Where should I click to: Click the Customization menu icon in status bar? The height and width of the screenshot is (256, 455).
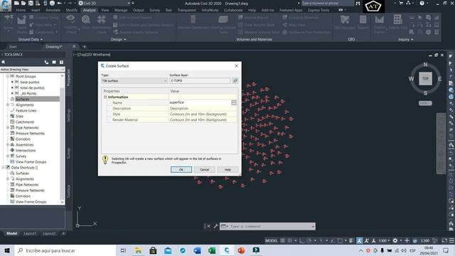(x=452, y=240)
